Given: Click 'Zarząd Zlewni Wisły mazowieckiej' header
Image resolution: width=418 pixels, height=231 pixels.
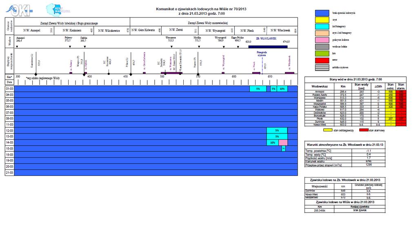Looking at the screenshot, I should [x=208, y=23].
